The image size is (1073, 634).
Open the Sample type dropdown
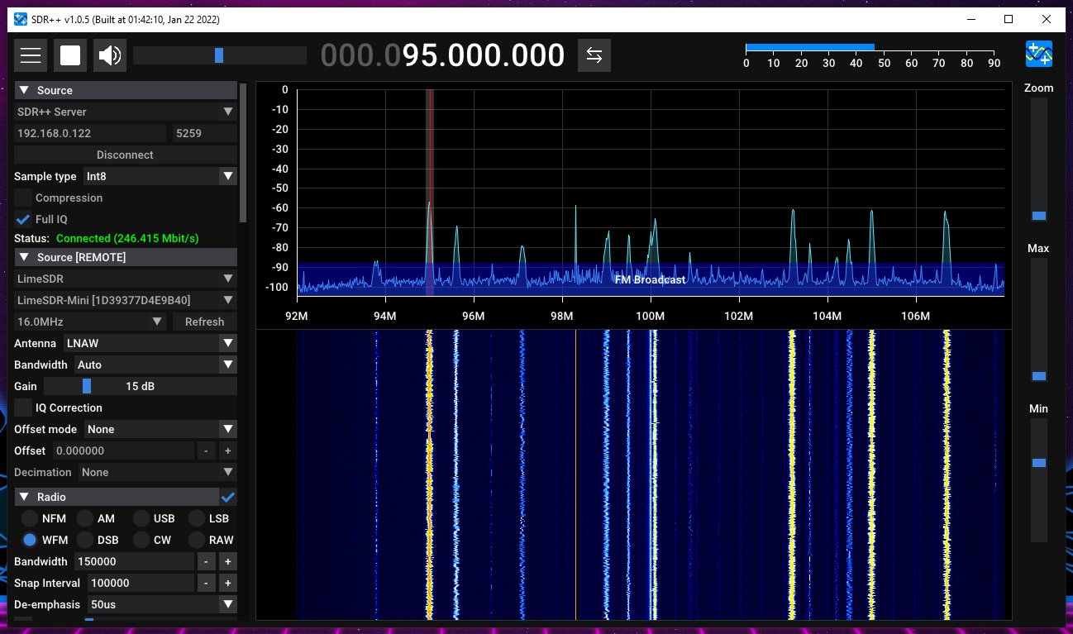[160, 176]
